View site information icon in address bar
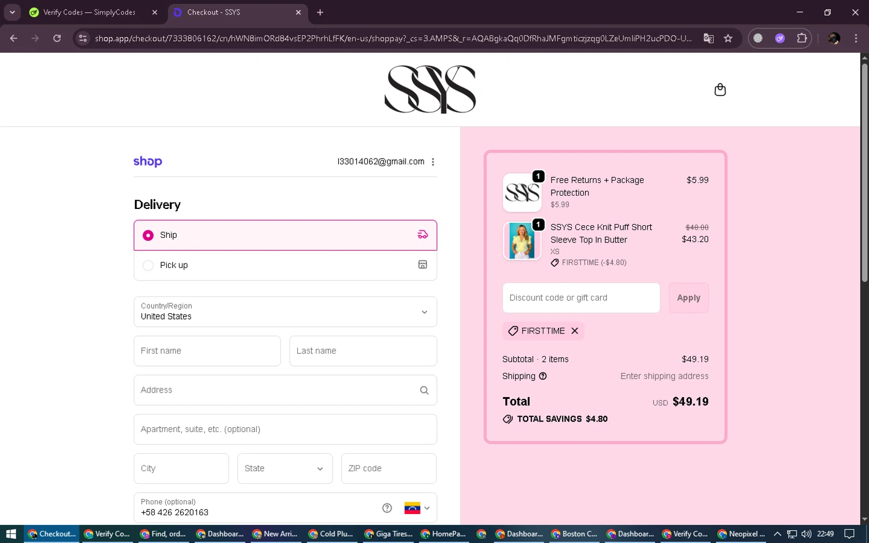 (x=83, y=38)
